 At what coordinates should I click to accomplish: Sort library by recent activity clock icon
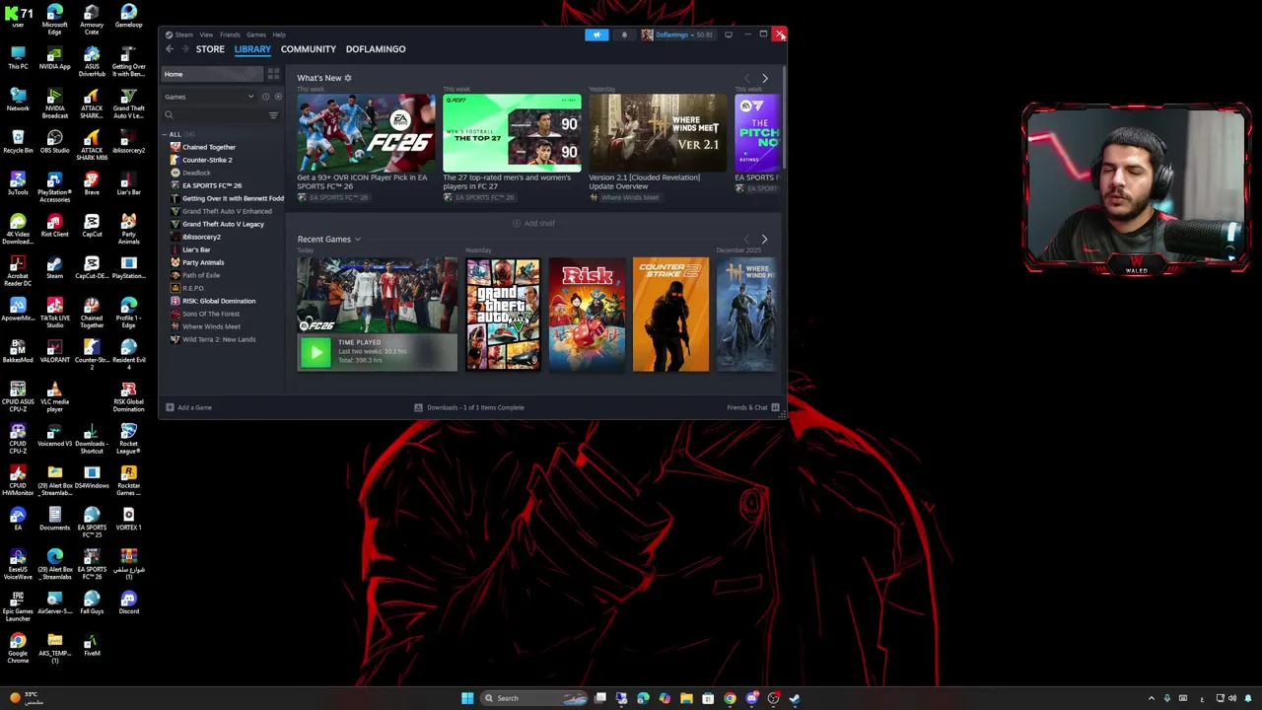265,97
